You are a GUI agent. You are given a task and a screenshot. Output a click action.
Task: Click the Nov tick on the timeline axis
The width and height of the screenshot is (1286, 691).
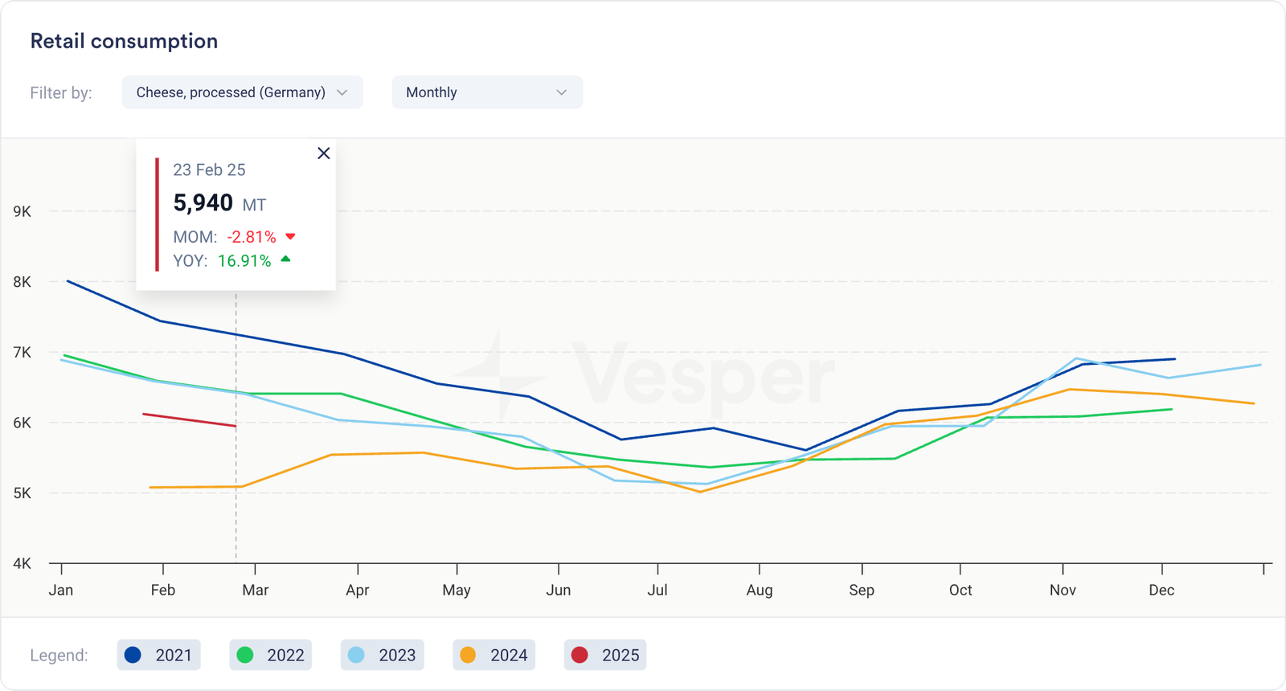[1063, 568]
